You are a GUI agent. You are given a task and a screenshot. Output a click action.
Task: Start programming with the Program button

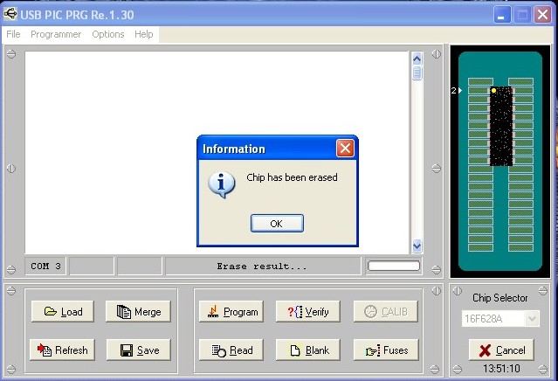click(x=231, y=312)
